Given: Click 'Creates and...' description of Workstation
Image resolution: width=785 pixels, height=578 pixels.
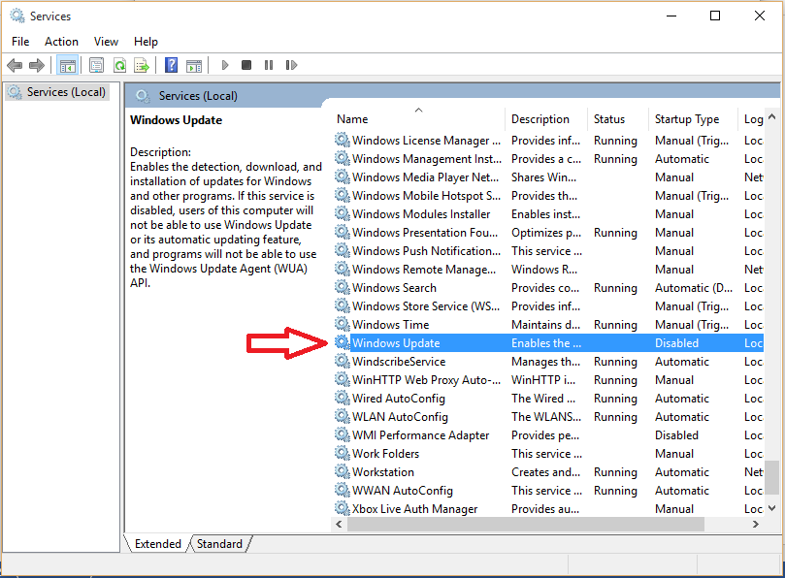Looking at the screenshot, I should [x=545, y=472].
